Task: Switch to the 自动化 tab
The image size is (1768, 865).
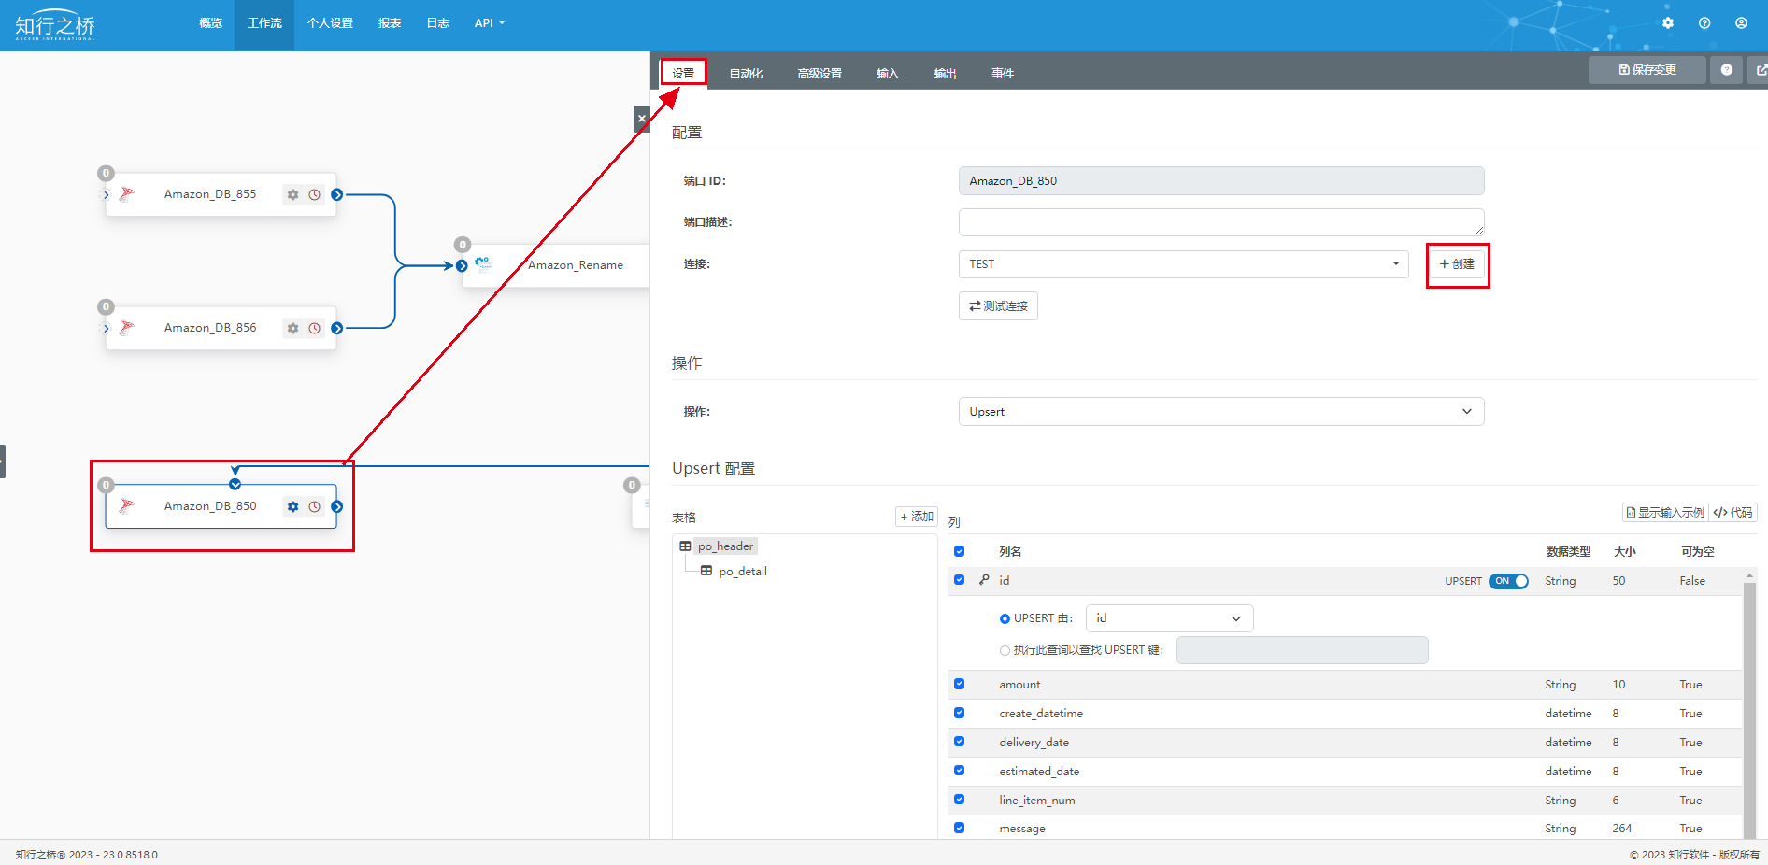Action: tap(746, 74)
